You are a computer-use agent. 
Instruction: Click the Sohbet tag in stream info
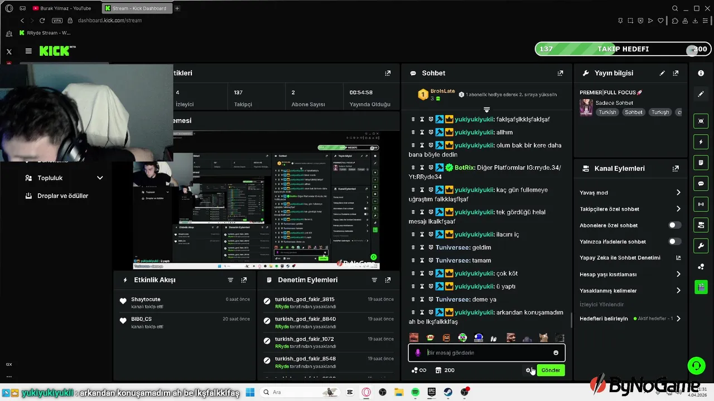coord(634,112)
